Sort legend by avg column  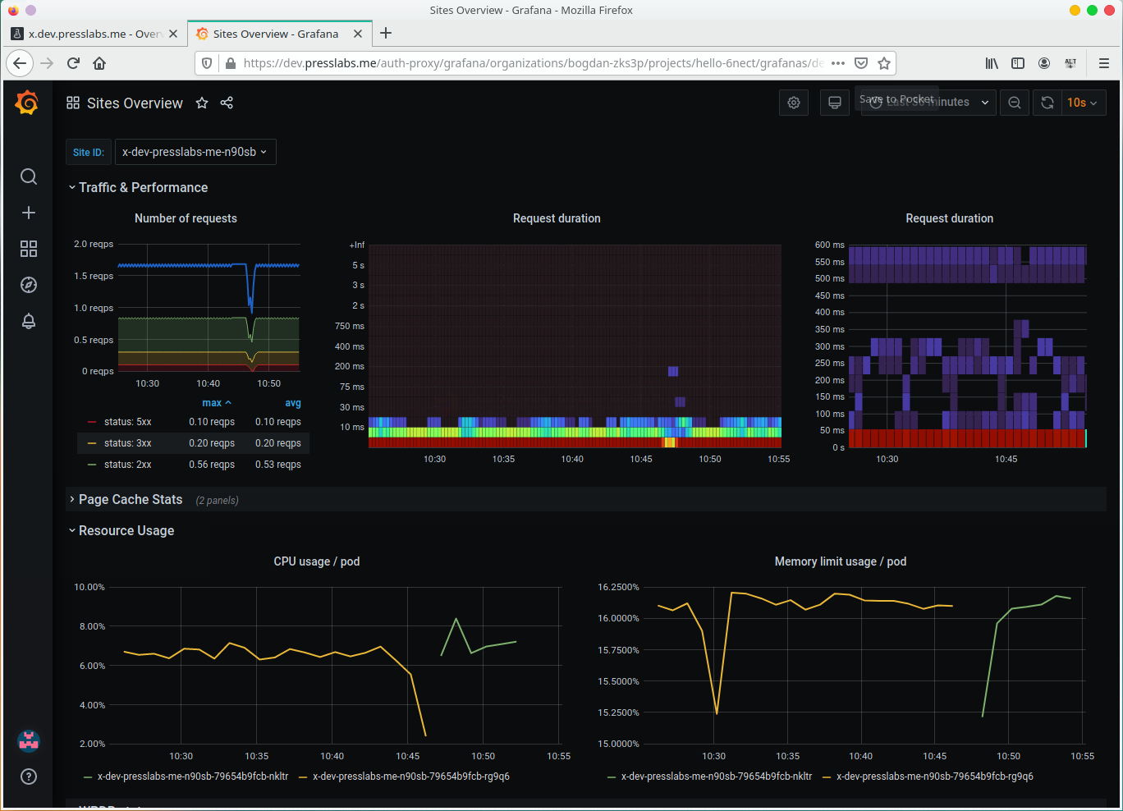[x=293, y=403]
